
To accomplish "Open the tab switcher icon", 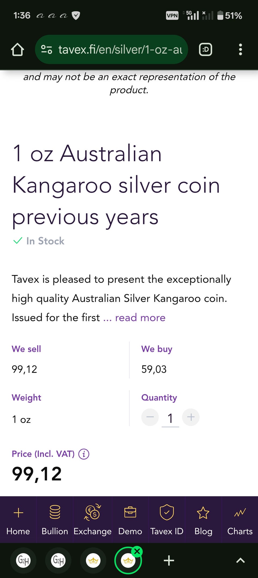I will (206, 50).
